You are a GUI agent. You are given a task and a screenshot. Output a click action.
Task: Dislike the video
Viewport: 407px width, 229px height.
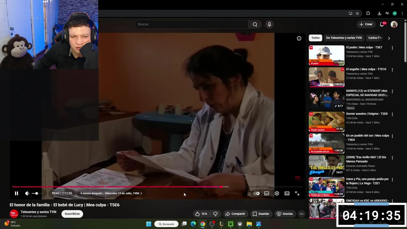(x=215, y=214)
